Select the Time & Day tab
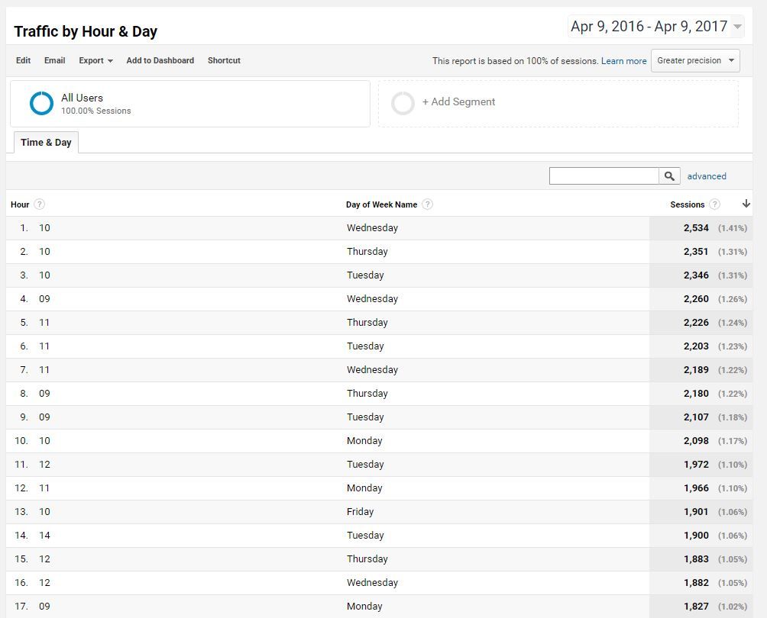Screen dimensions: 767x618 46,143
